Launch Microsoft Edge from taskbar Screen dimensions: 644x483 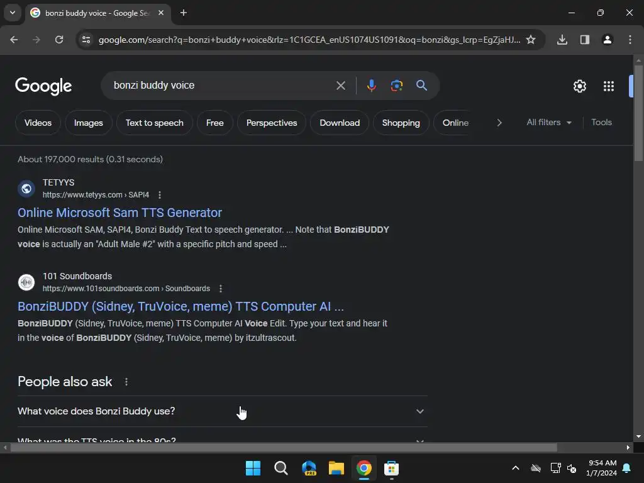(x=309, y=468)
